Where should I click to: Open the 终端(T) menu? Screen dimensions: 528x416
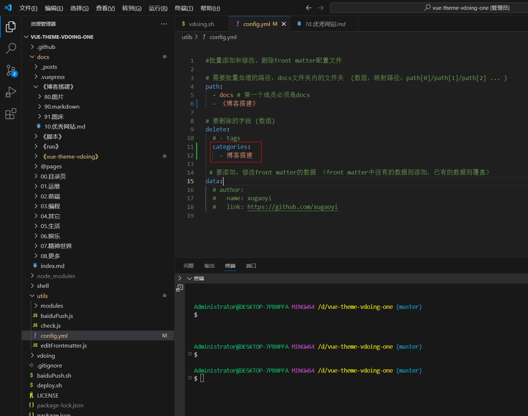coord(184,8)
